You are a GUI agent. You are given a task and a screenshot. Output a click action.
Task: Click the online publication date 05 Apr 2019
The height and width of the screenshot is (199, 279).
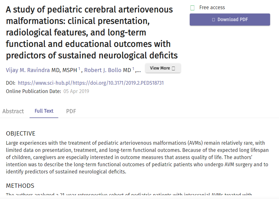[x=76, y=91]
